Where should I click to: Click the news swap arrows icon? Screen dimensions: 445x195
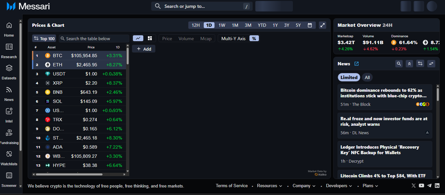(x=432, y=64)
